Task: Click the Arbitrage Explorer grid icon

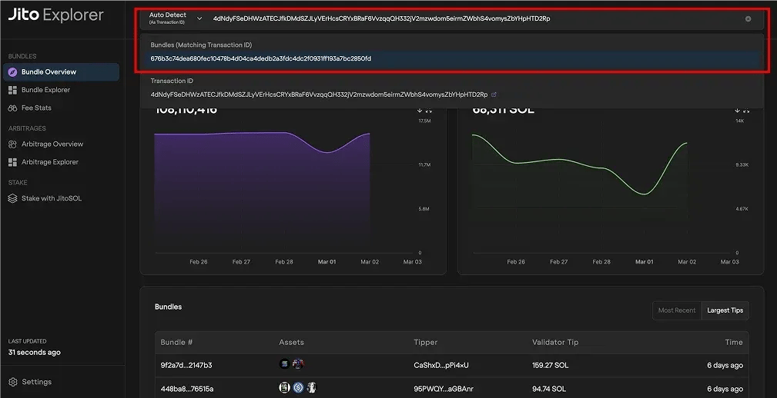Action: point(13,162)
